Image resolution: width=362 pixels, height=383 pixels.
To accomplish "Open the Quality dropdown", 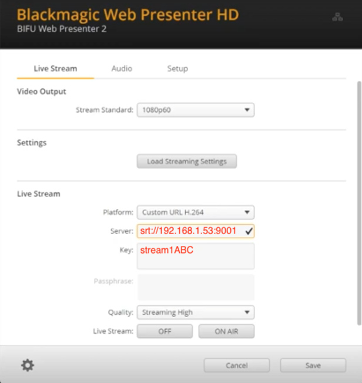I will pyautogui.click(x=195, y=312).
